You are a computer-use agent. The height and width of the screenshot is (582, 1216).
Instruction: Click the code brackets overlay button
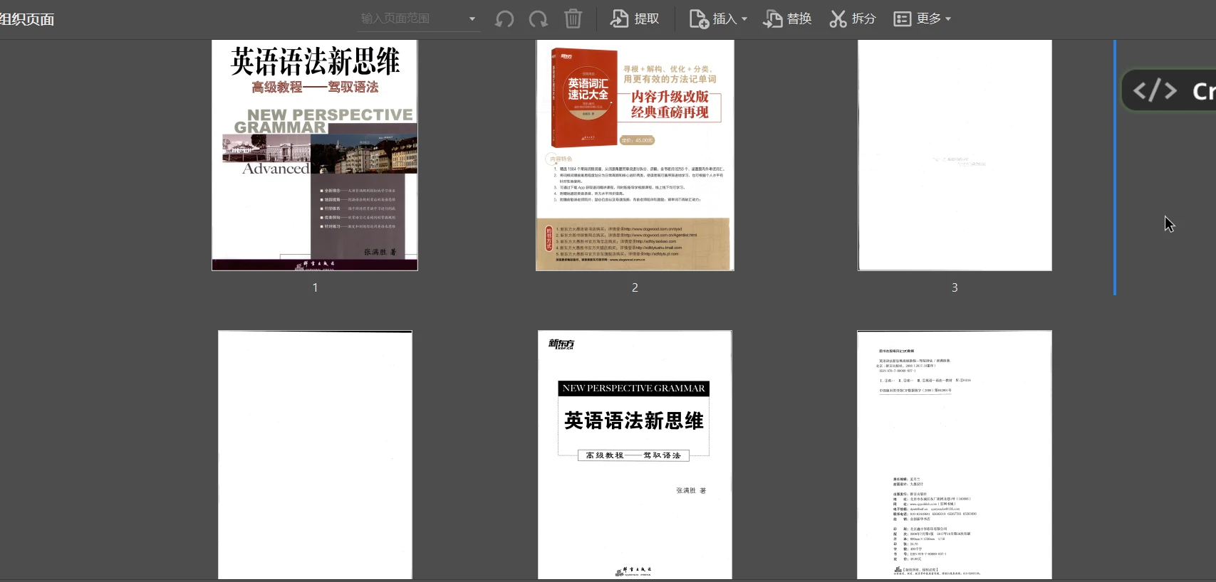(x=1168, y=90)
